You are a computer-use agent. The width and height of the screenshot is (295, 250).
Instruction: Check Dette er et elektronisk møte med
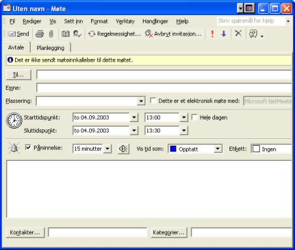click(x=153, y=100)
